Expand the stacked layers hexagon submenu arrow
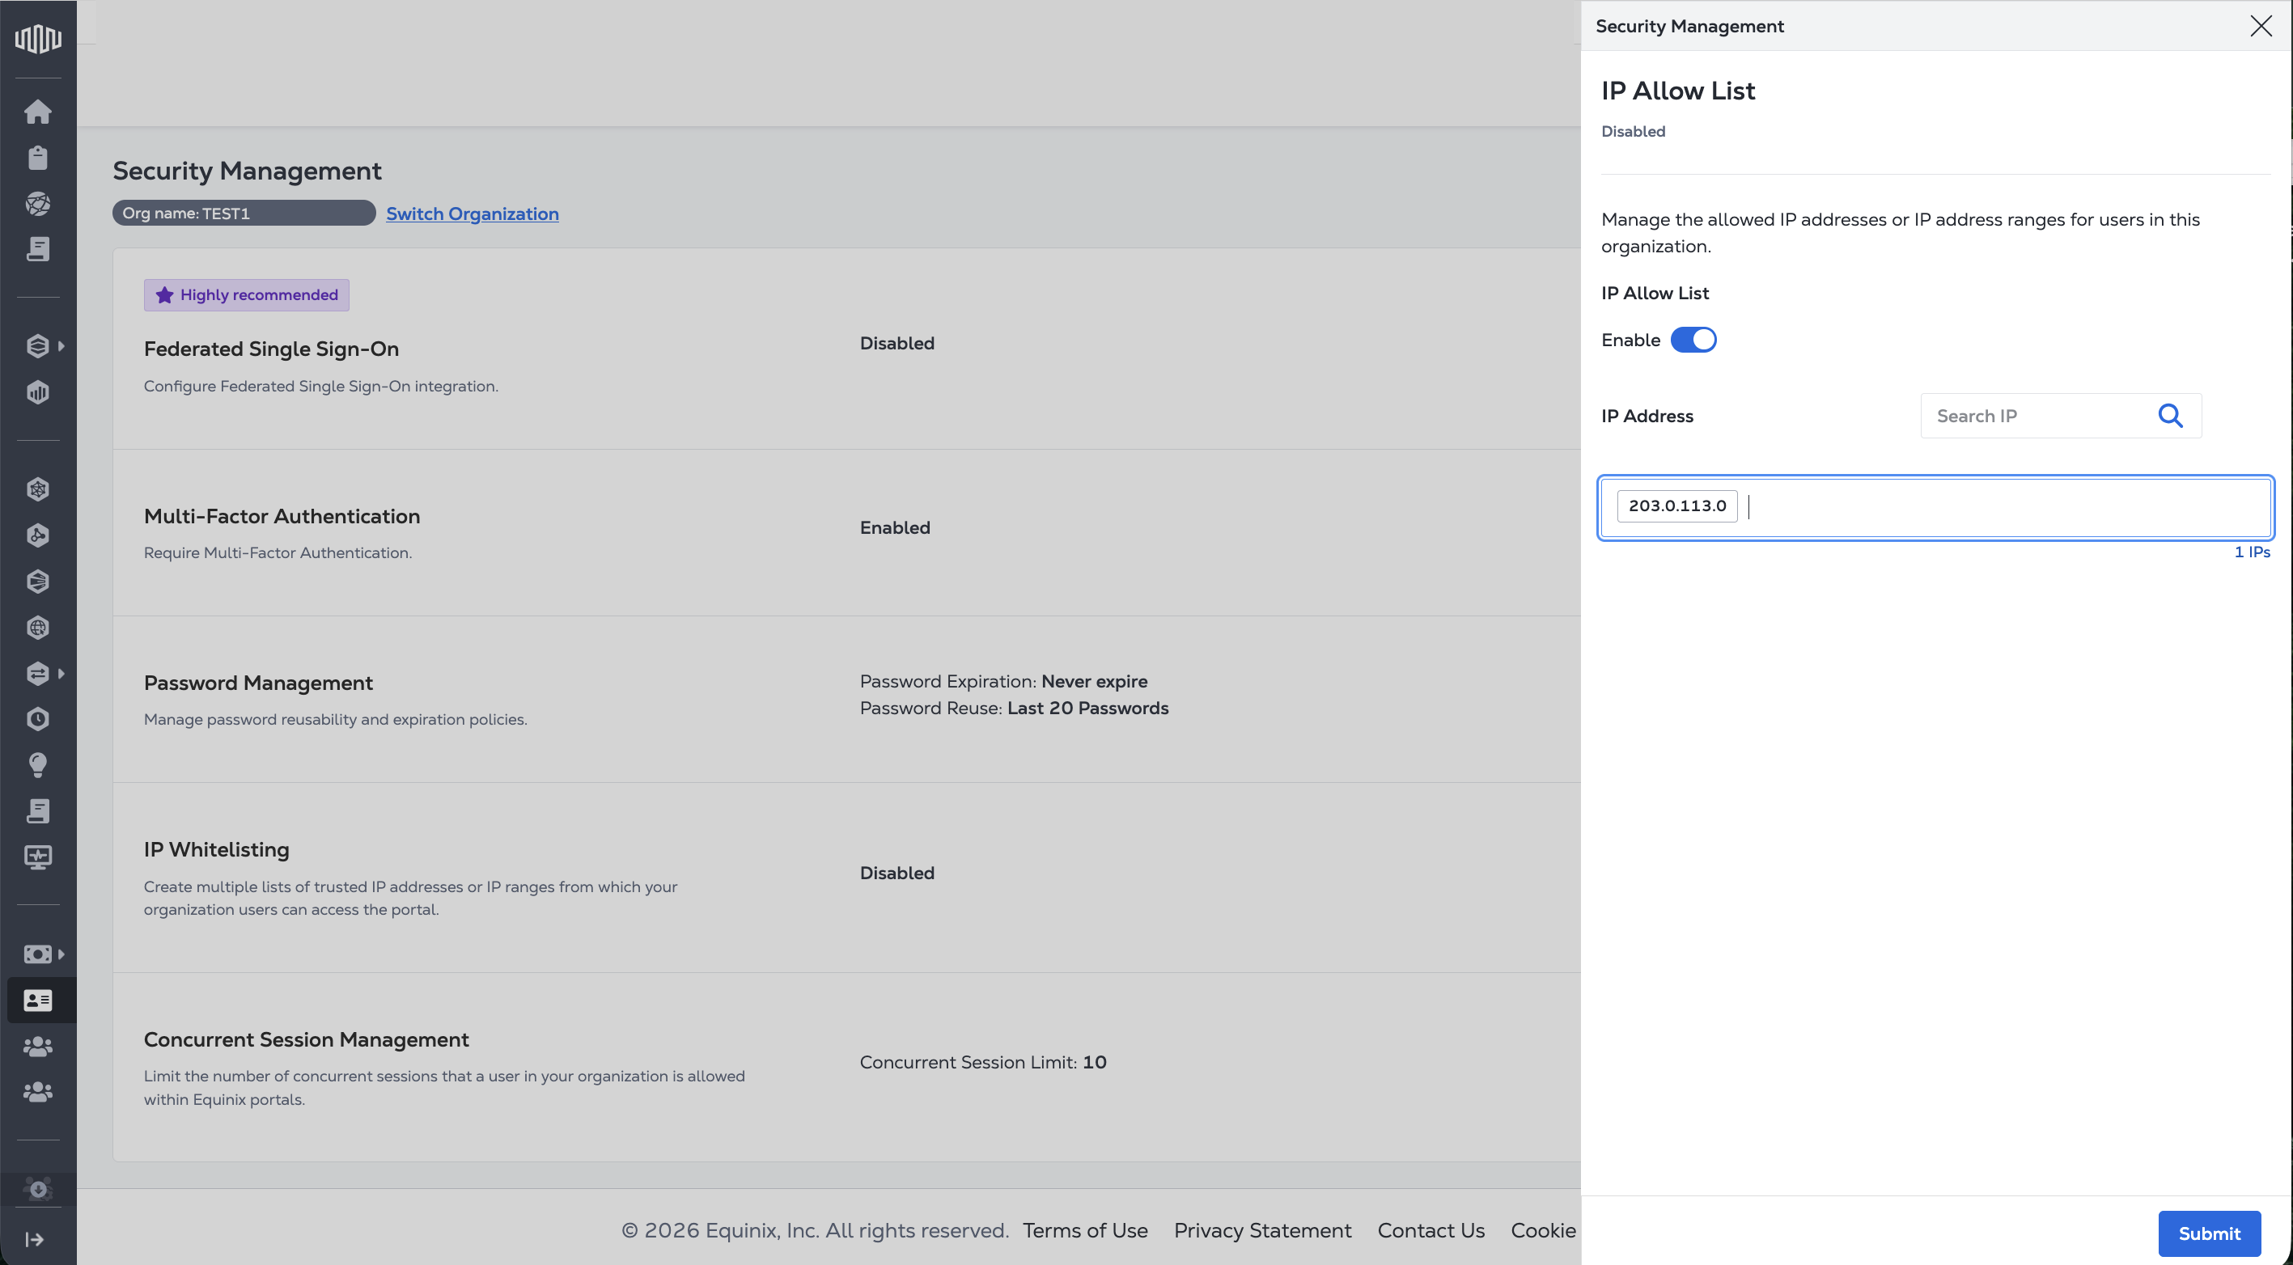Screen dimensions: 2293x1265 pos(61,346)
